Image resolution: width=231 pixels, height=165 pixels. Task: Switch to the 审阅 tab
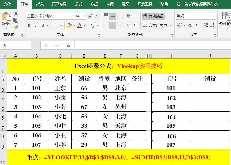pos(110,4)
